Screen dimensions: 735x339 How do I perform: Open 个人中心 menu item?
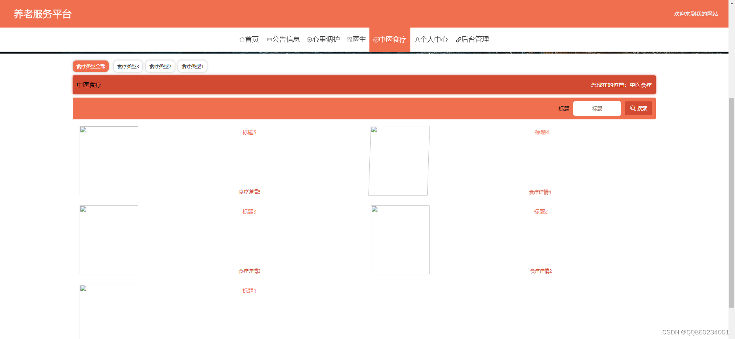coord(431,39)
